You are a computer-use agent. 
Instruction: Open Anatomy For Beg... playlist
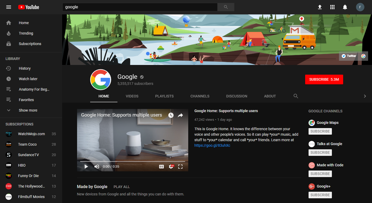tap(31, 89)
